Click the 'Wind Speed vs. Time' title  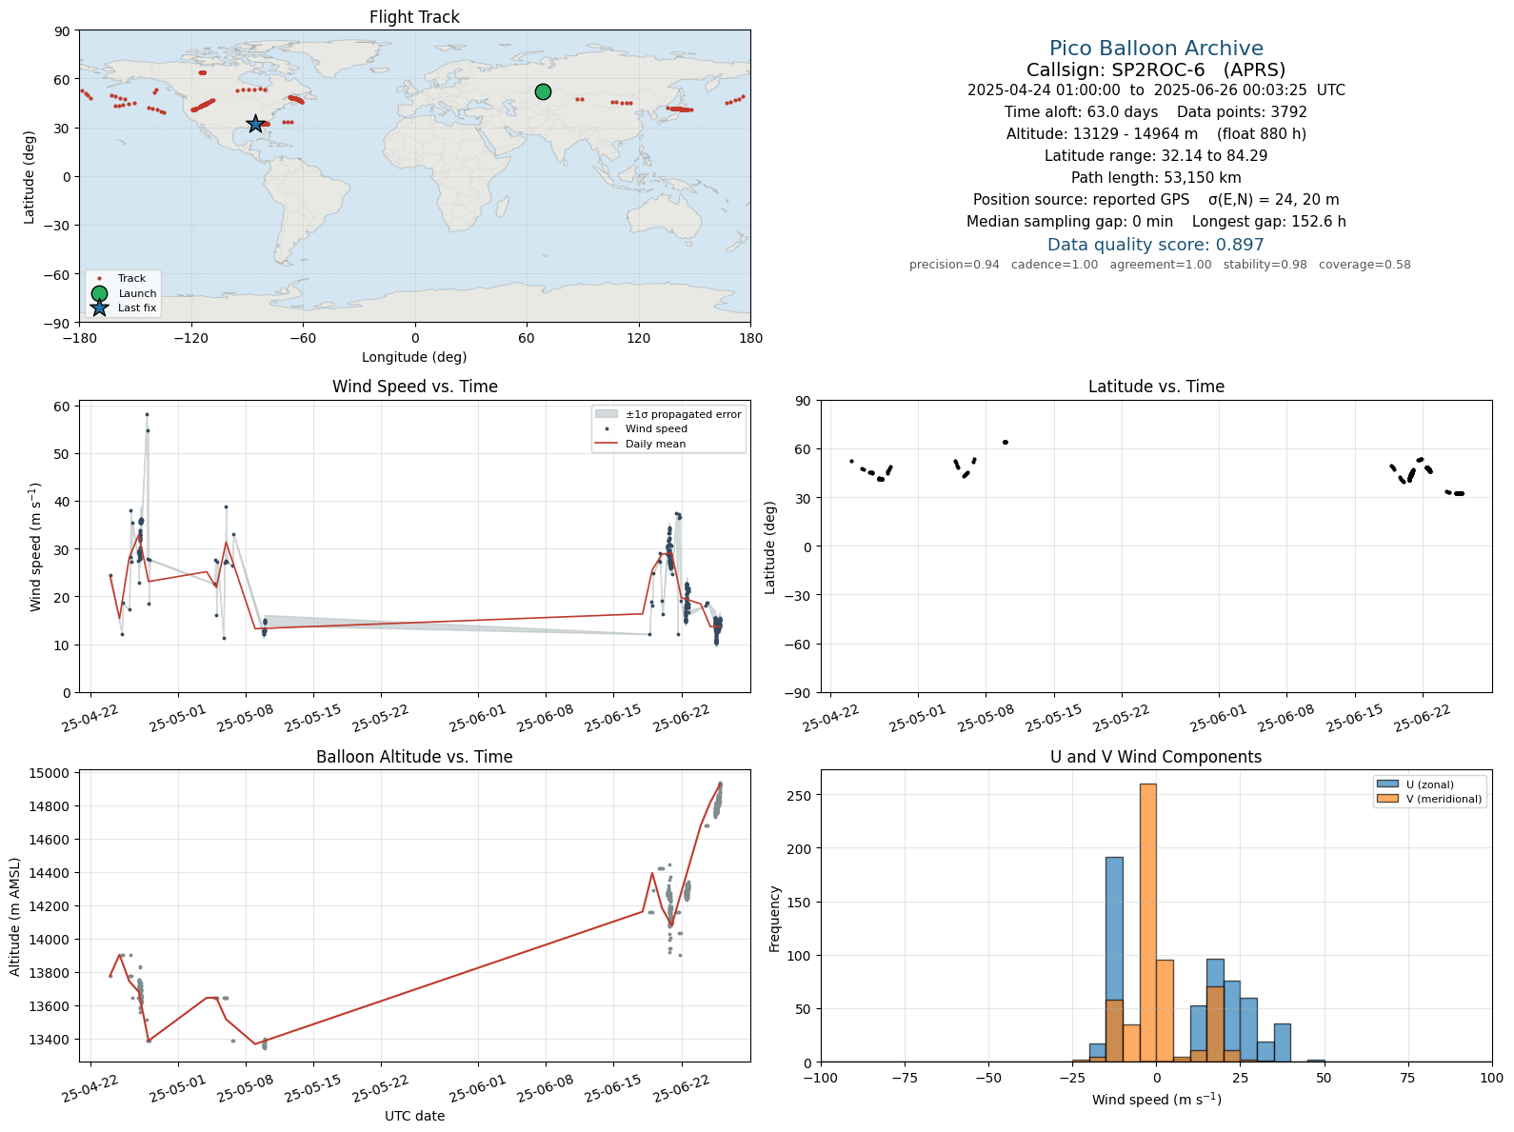click(x=414, y=387)
